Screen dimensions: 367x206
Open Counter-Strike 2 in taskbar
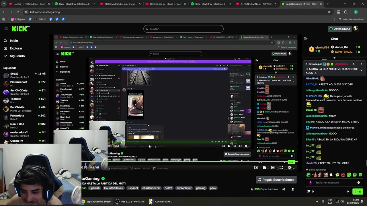tap(161, 201)
